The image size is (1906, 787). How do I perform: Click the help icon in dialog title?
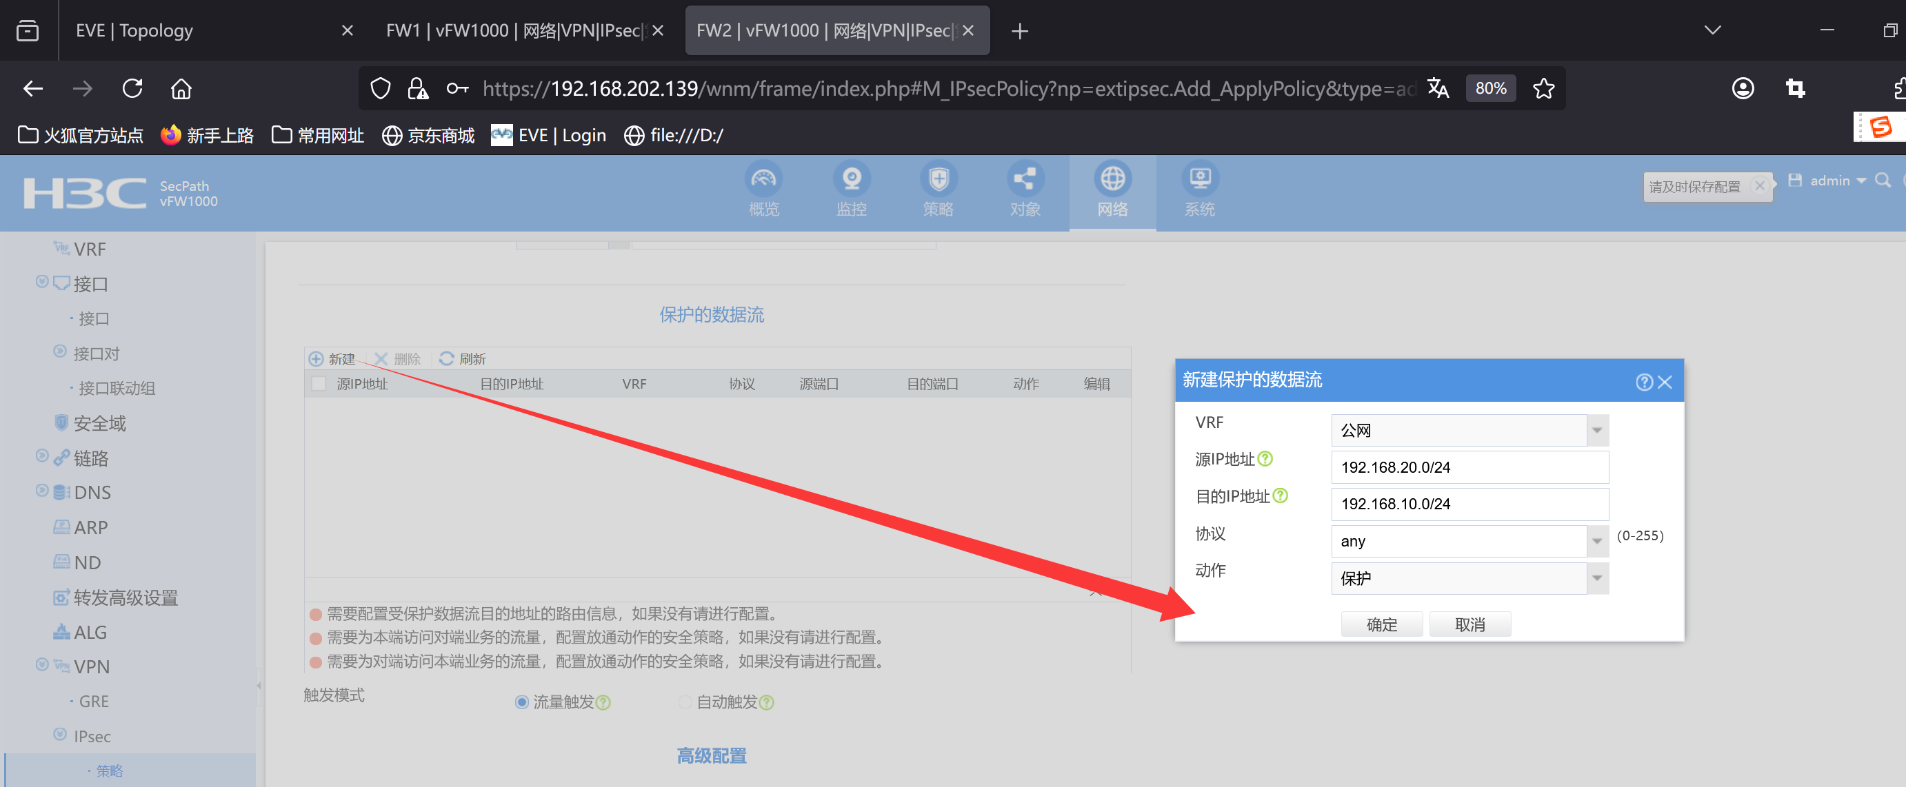pos(1643,382)
